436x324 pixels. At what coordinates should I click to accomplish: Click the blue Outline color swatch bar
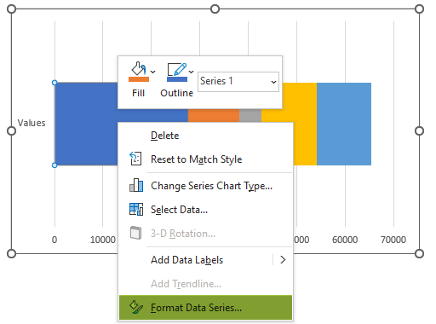click(177, 79)
